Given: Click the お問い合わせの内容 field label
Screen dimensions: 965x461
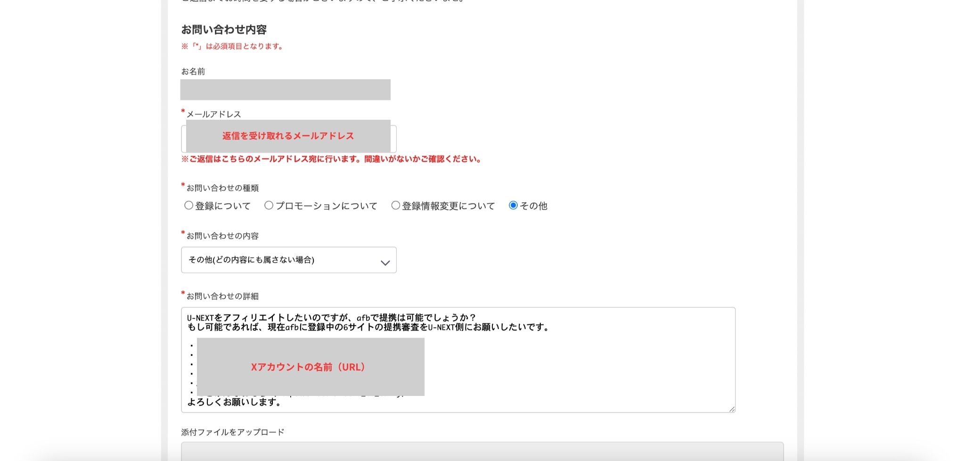Looking at the screenshot, I should [x=222, y=236].
